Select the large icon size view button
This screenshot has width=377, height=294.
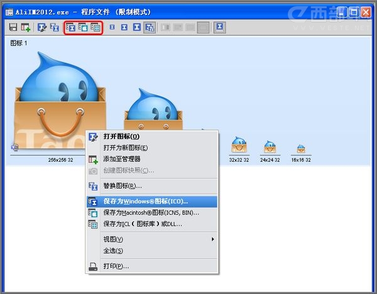coord(136,27)
